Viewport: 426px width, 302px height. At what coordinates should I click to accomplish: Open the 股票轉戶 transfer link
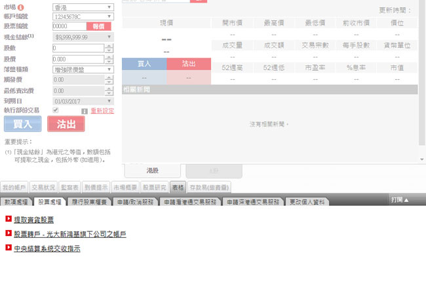(70, 234)
